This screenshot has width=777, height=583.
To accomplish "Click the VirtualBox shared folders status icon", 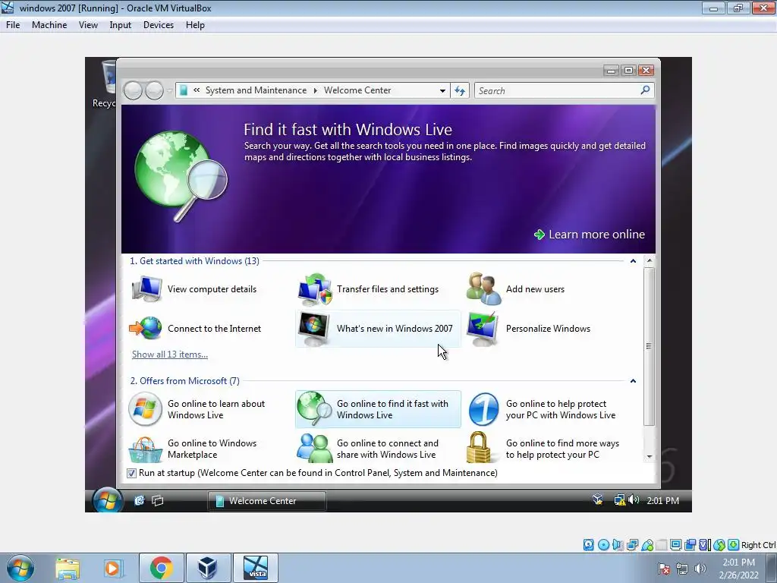I will coord(661,545).
